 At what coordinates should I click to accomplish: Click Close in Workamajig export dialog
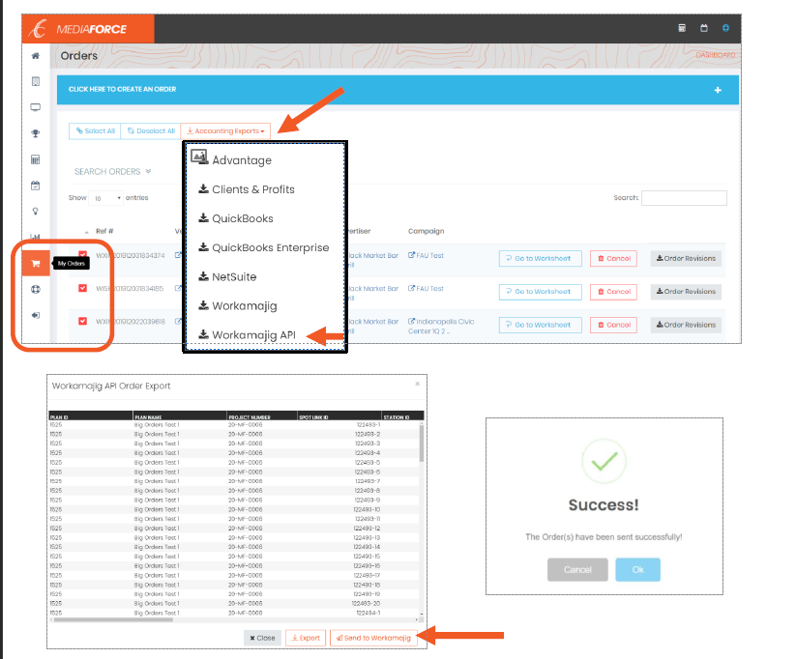pos(262,638)
